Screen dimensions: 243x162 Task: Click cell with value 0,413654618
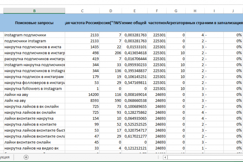pyautogui.click(x=135, y=53)
